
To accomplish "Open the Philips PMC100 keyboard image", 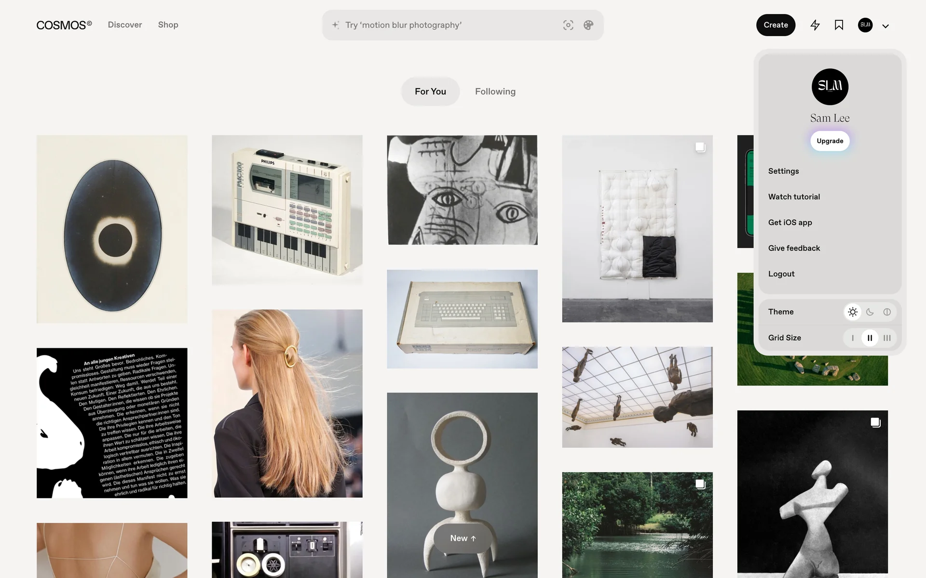I will tap(287, 210).
